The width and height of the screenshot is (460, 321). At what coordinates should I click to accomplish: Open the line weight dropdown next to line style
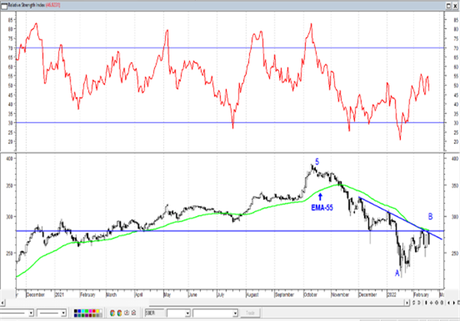[x=63, y=313]
